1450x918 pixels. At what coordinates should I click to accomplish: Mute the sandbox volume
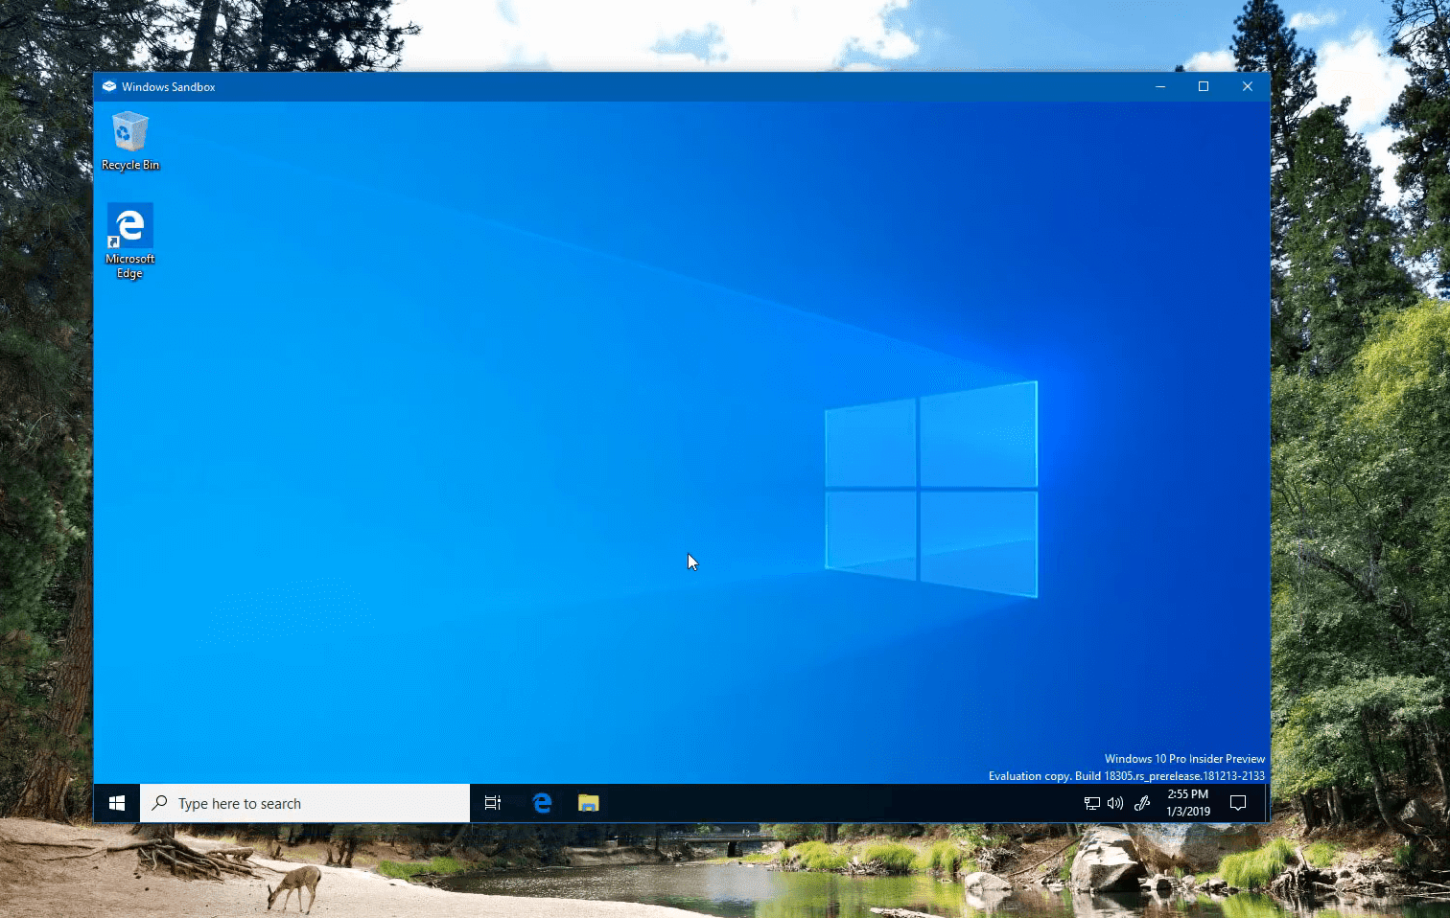[x=1115, y=802]
